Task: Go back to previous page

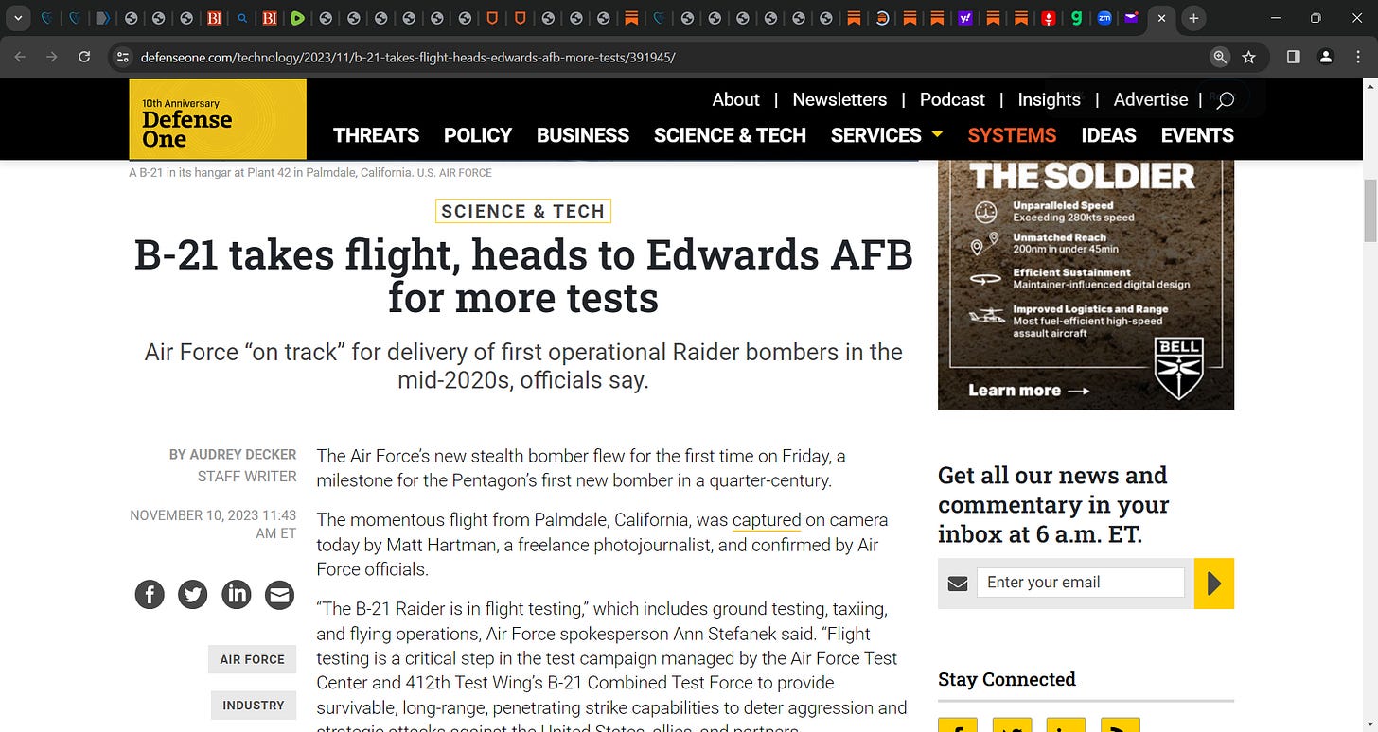Action: point(21,57)
